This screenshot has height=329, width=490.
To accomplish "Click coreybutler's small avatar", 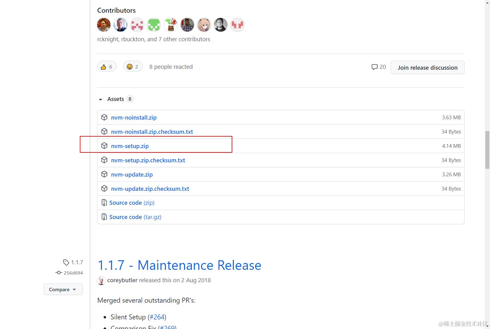I will (x=101, y=280).
